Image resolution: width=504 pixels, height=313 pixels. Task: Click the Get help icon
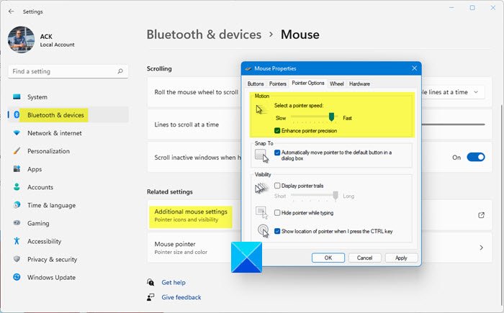tap(150, 282)
